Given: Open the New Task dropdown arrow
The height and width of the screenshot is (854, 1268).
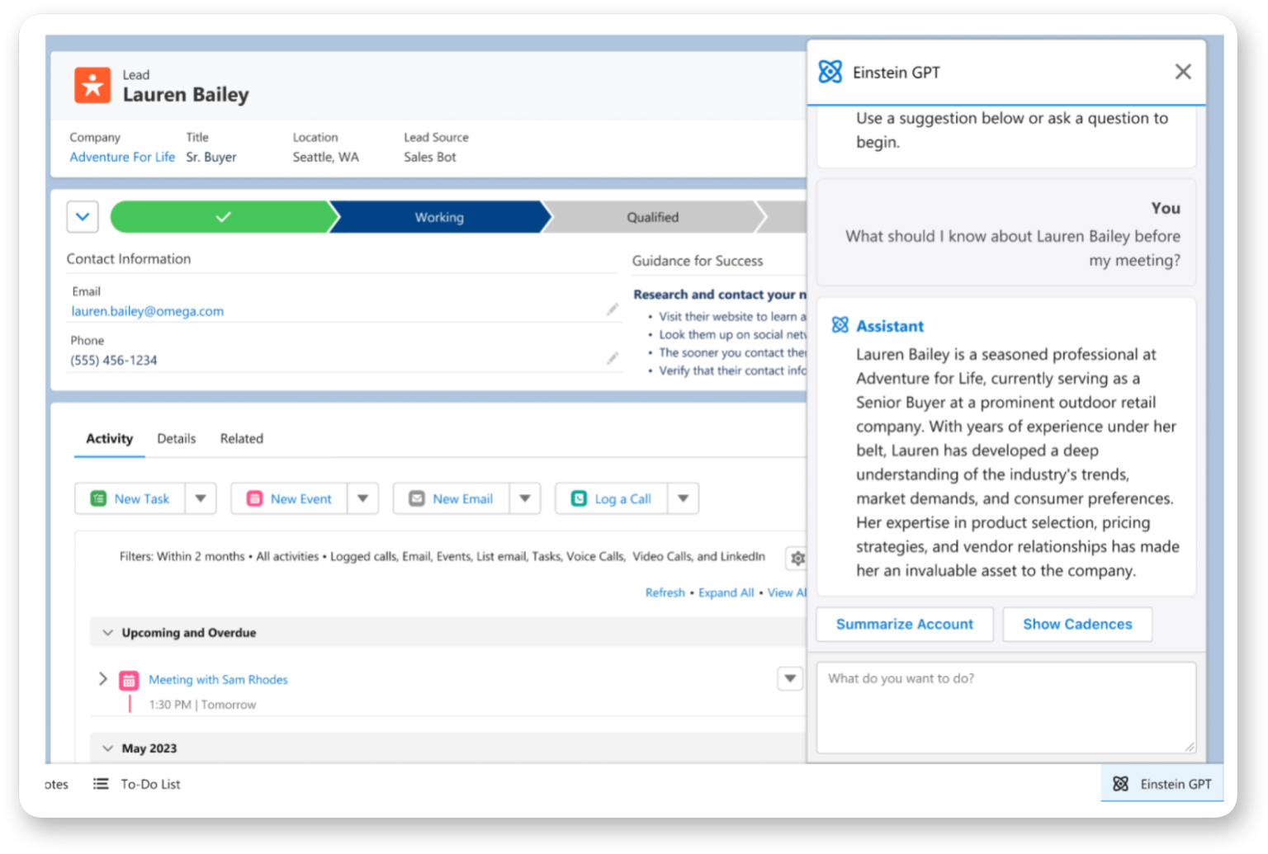Looking at the screenshot, I should tap(201, 498).
